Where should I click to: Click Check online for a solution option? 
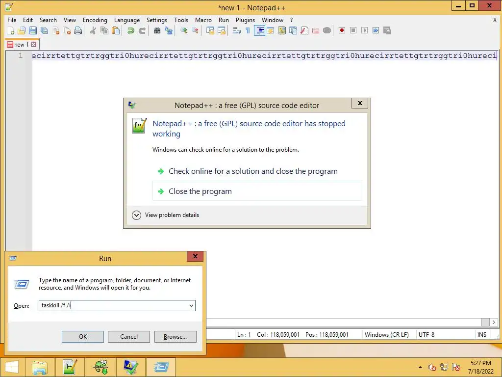point(253,171)
